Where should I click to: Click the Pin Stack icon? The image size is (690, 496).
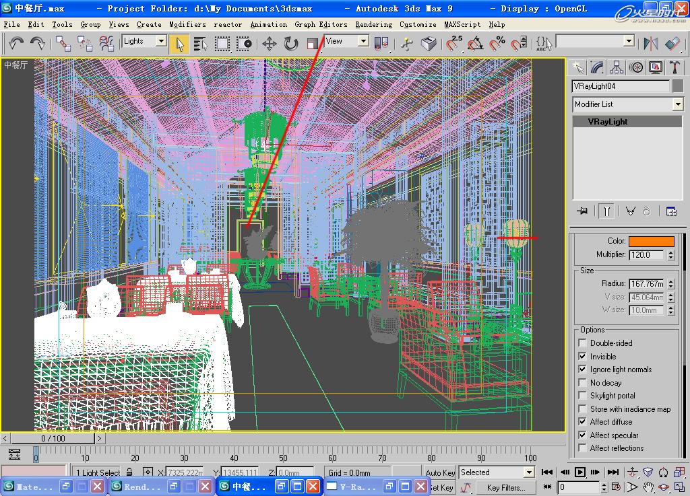(x=582, y=211)
